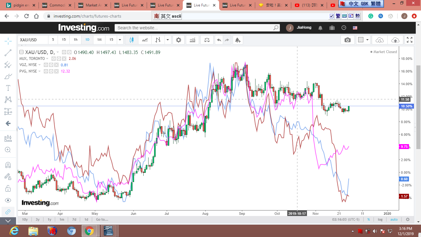Image resolution: width=421 pixels, height=237 pixels.
Task: Select the 1h timeframe tab
Action: tap(76, 40)
